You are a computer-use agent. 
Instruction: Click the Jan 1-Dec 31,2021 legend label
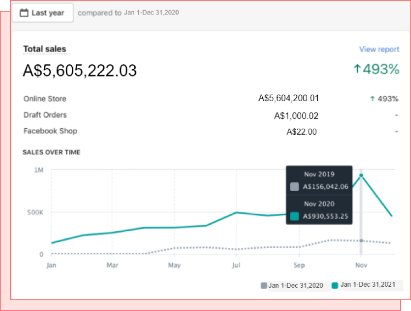(x=368, y=285)
